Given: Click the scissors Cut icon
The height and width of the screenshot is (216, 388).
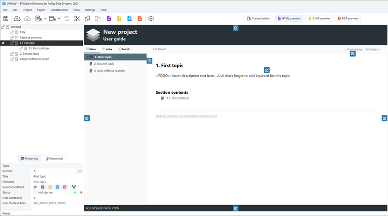Looking at the screenshot, I should [77, 19].
